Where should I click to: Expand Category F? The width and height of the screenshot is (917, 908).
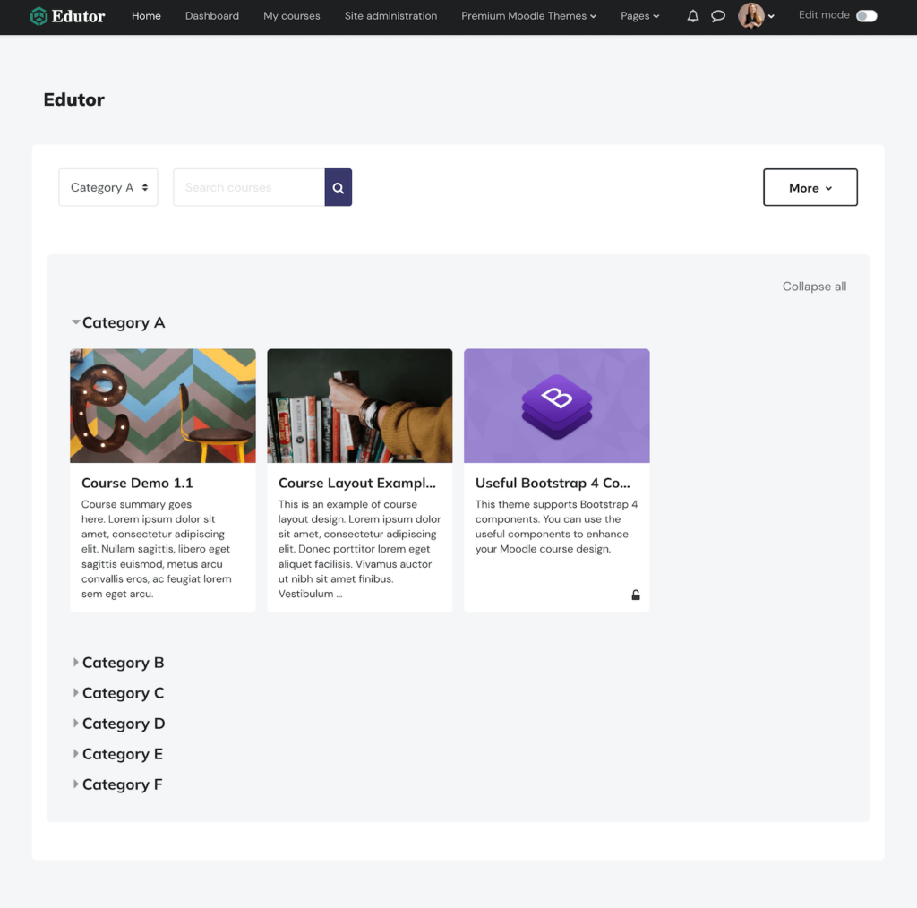click(x=122, y=784)
